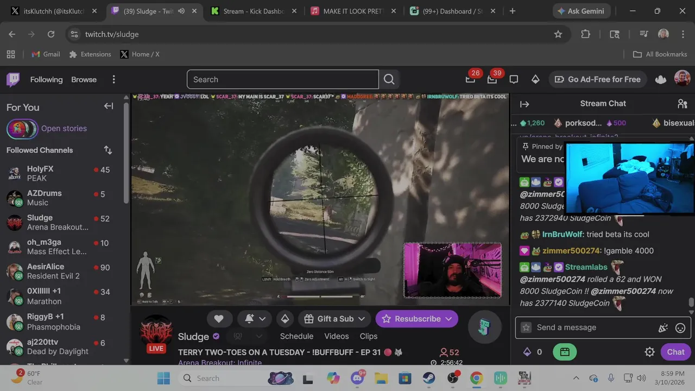Image resolution: width=695 pixels, height=391 pixels.
Task: Open Steam from the Windows taskbar
Action: click(429, 378)
